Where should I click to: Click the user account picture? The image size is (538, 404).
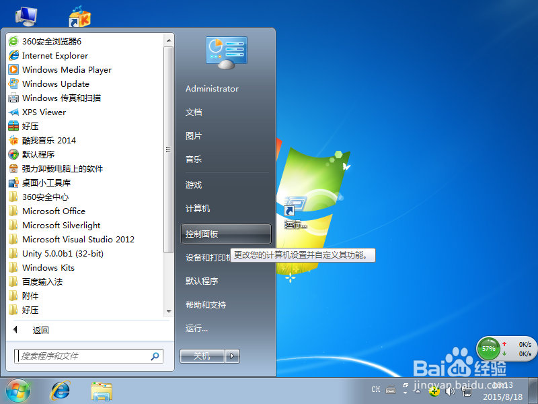point(227,53)
